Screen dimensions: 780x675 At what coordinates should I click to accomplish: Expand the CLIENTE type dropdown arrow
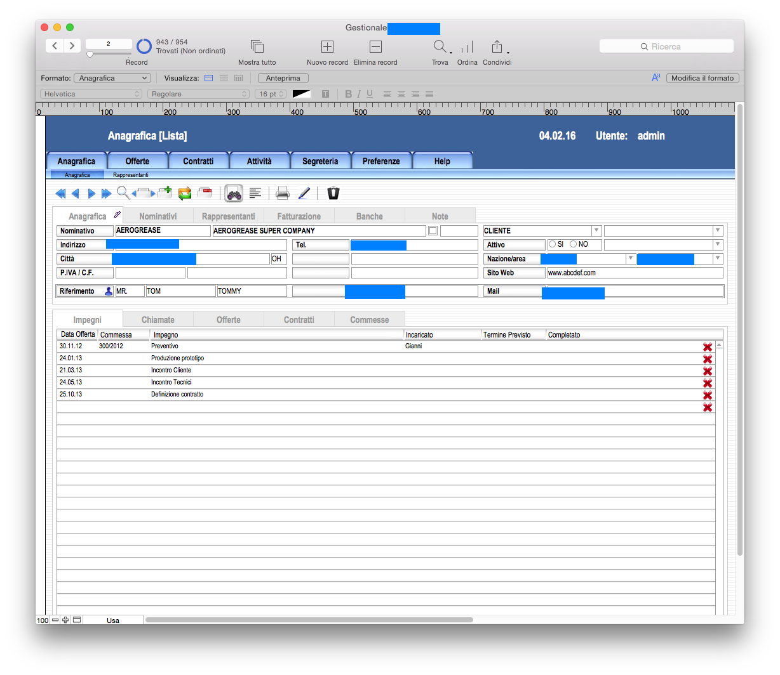(x=596, y=231)
